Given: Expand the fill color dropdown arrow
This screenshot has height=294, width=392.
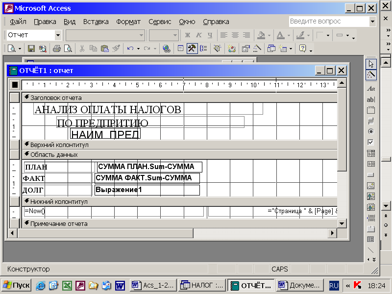Looking at the screenshot, I should click(269, 35).
